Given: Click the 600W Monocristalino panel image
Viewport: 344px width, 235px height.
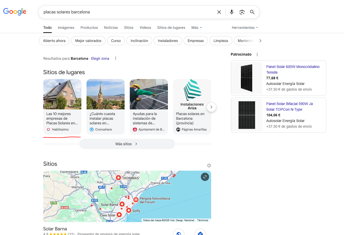Looking at the screenshot, I should 247,78.
